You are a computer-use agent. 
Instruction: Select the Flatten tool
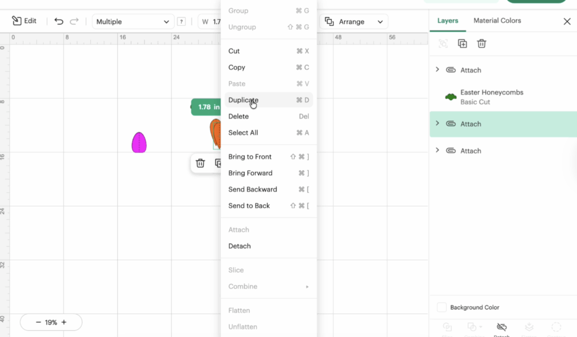529,327
